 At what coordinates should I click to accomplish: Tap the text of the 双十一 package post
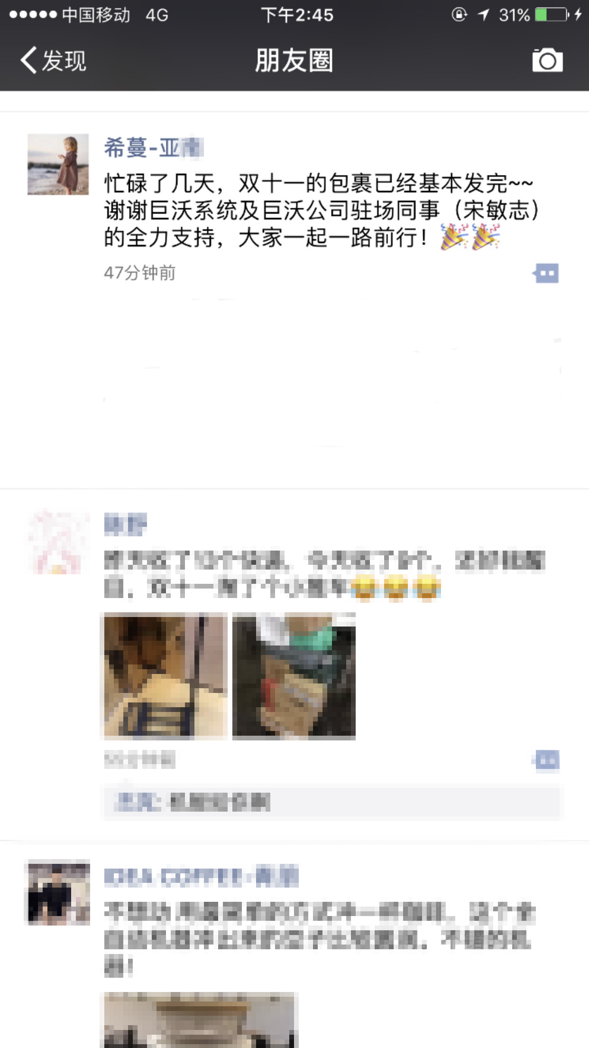322,210
